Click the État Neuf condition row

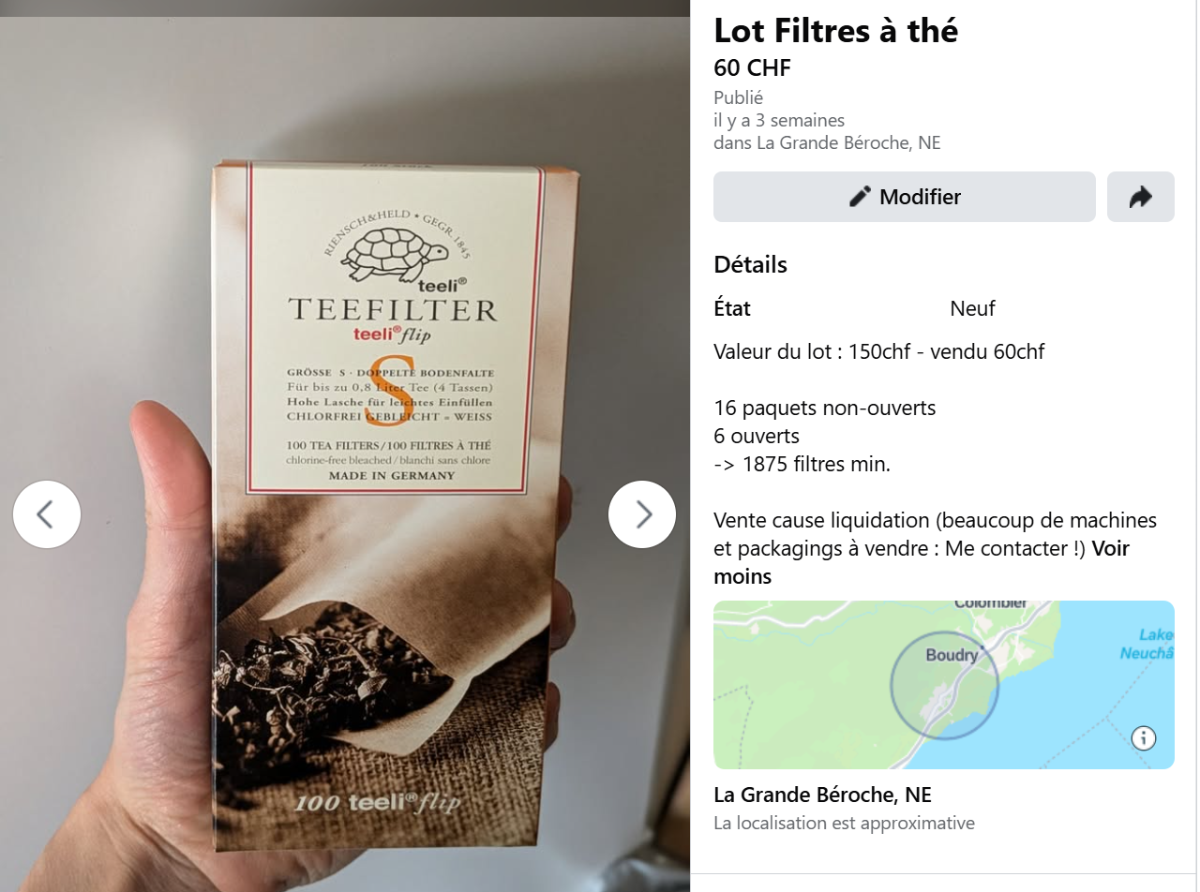(944, 308)
